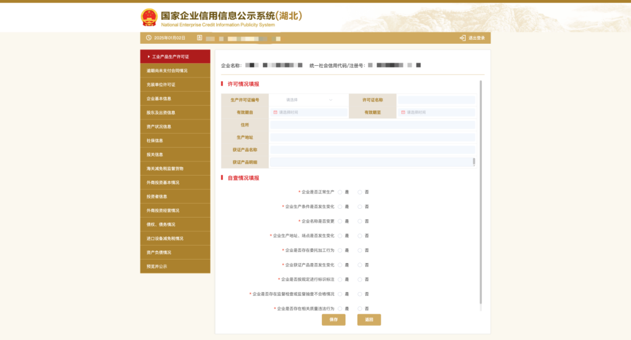Open the 生产许可证编号 dropdown
Image resolution: width=631 pixels, height=340 pixels.
click(x=308, y=100)
